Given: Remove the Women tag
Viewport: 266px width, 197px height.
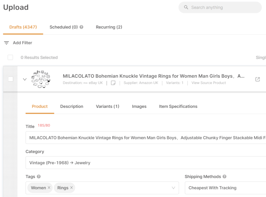Looking at the screenshot, I should coord(49,188).
